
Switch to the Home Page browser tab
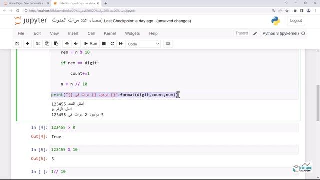pos(26,3)
